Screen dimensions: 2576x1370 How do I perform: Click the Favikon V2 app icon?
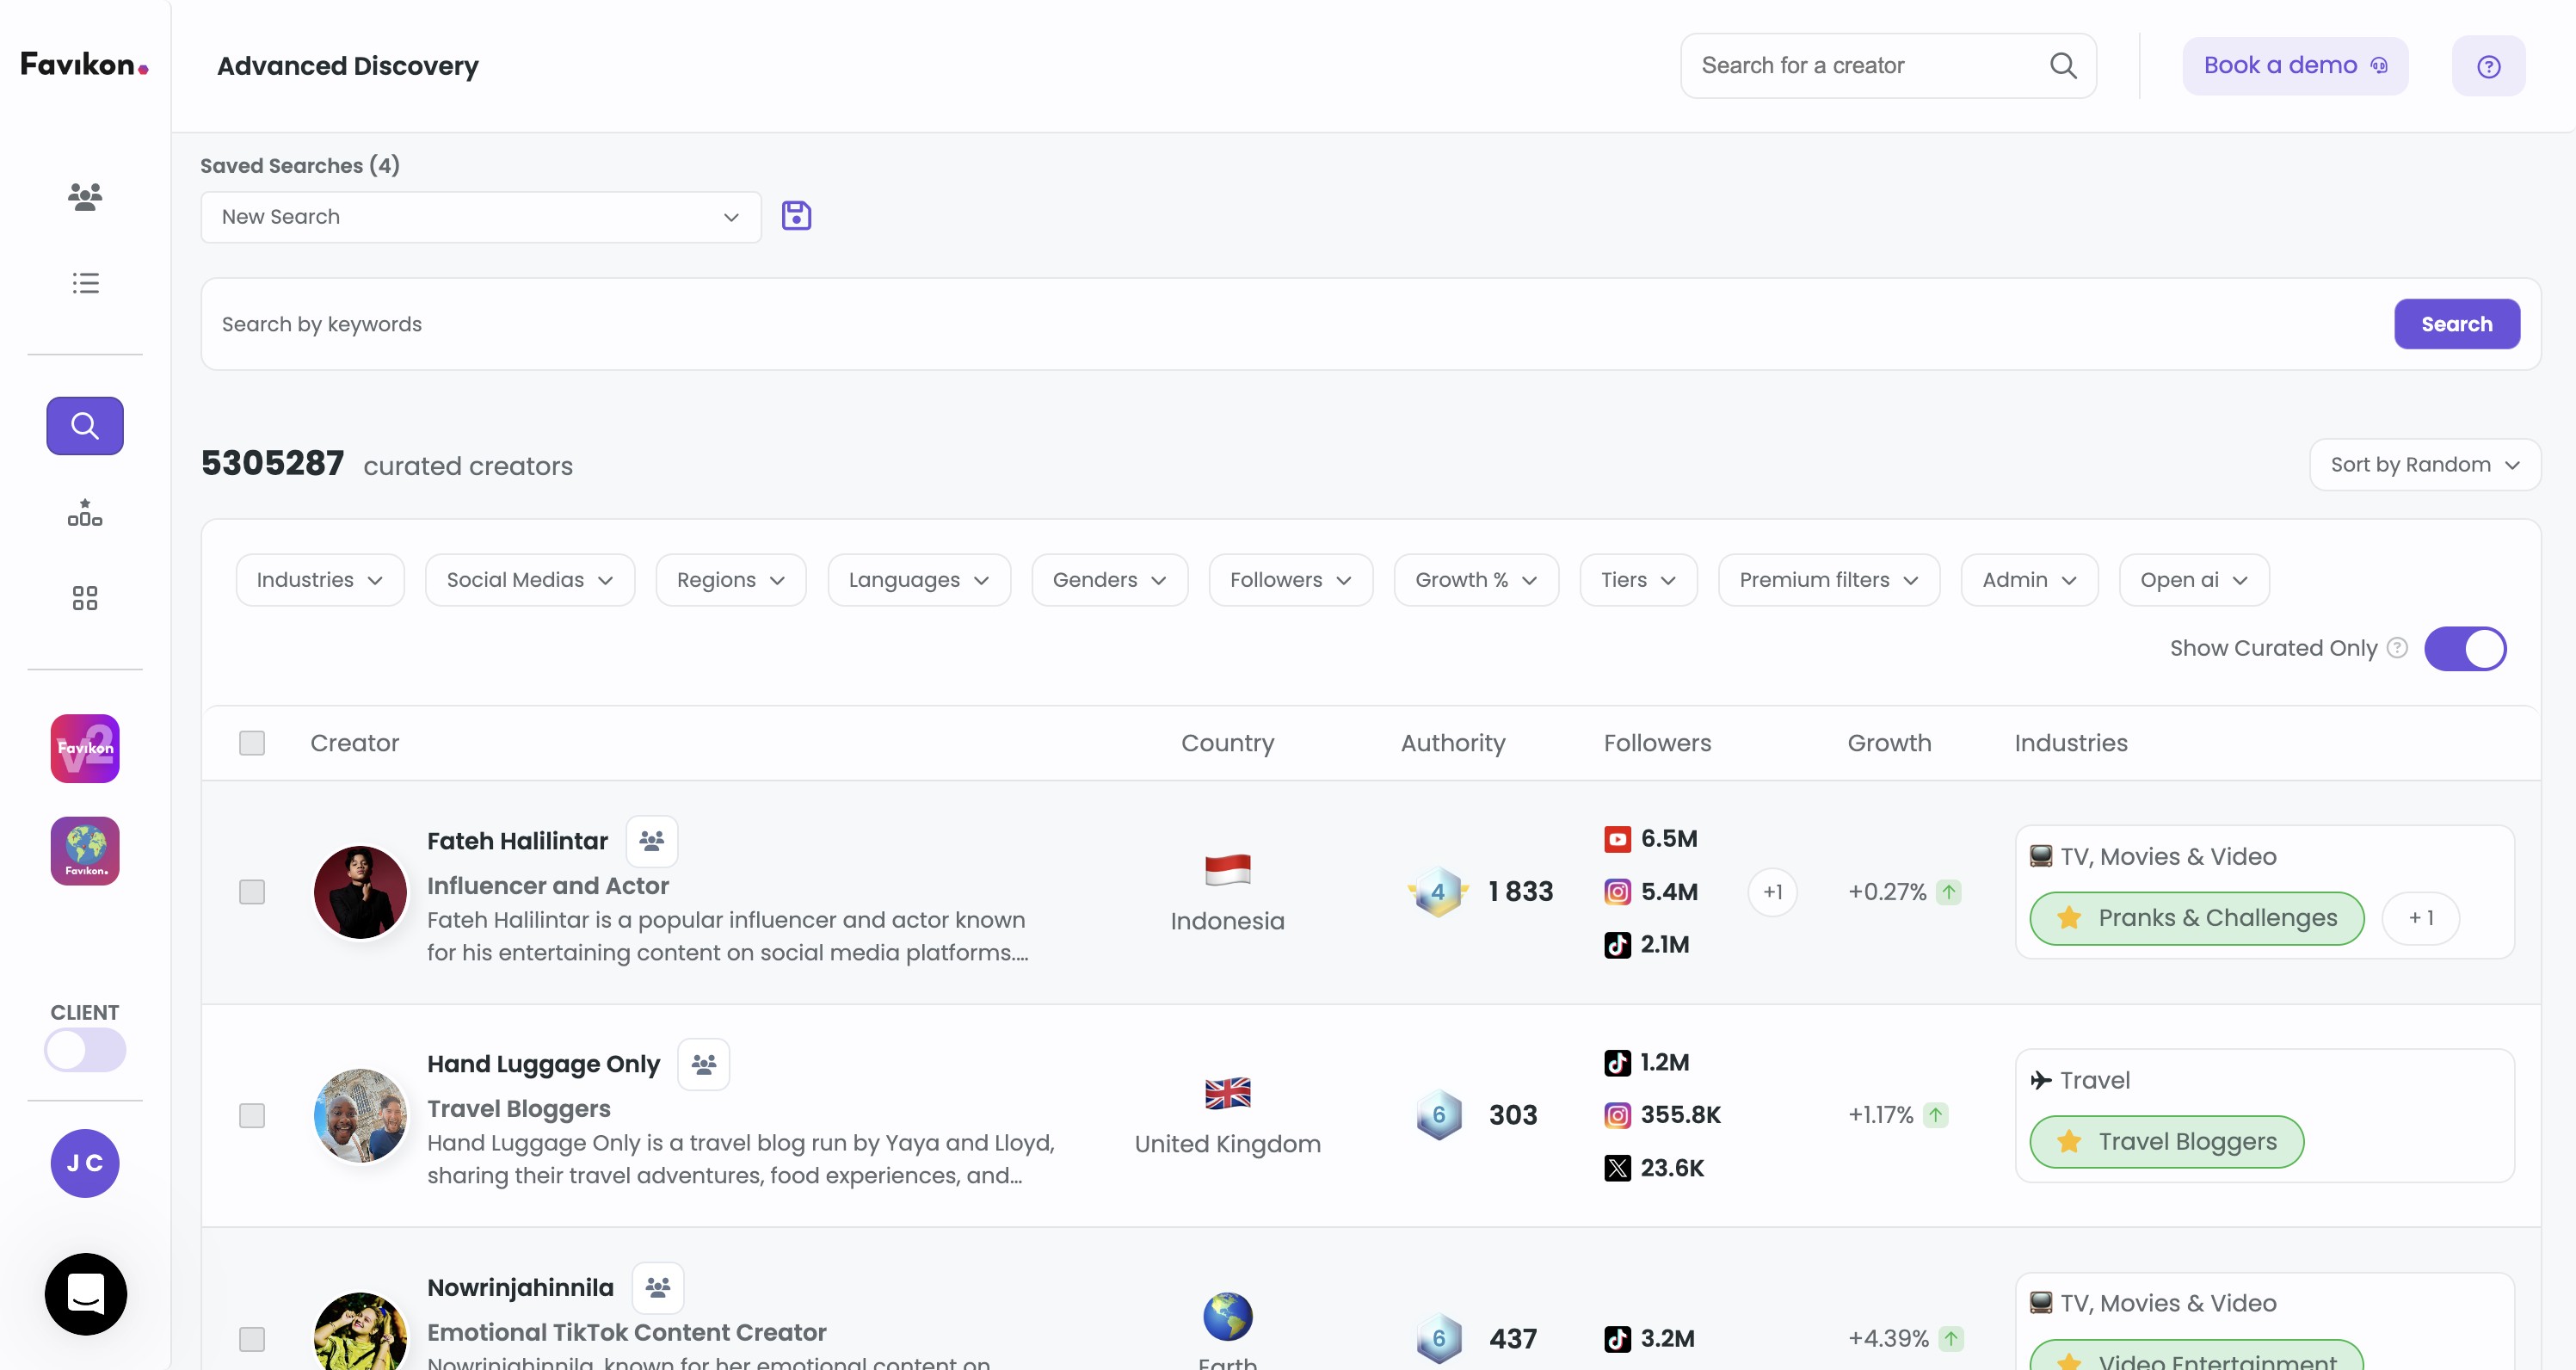85,748
